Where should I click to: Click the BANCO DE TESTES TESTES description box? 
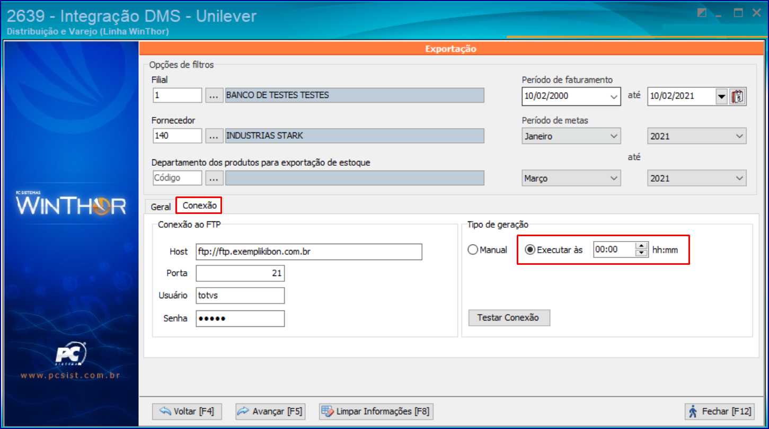355,95
